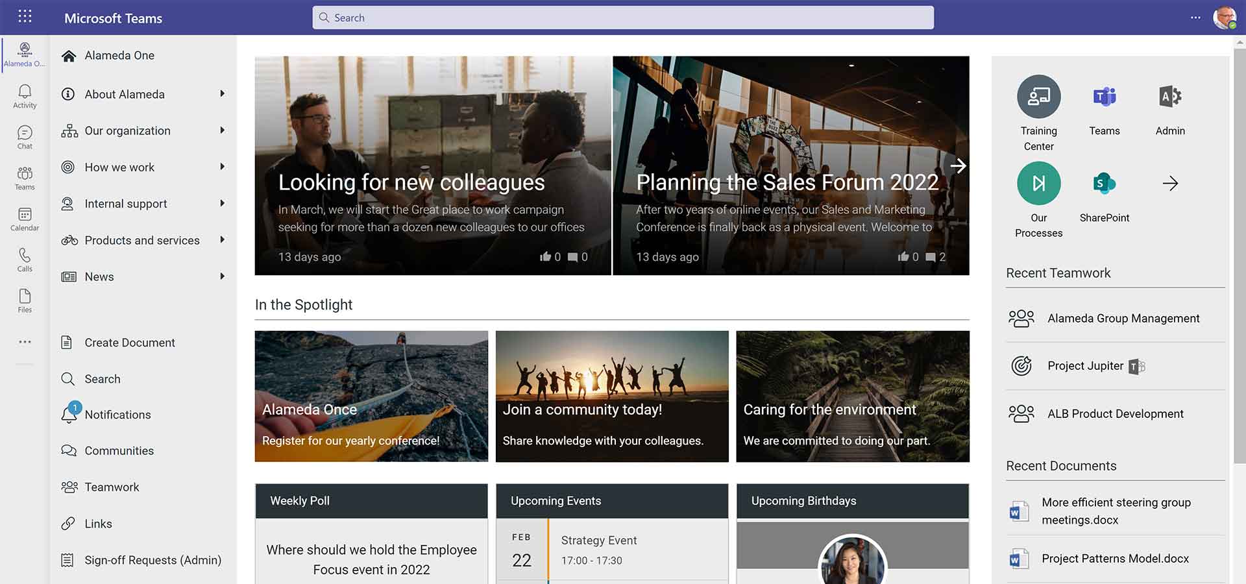Open the How we work menu item
The height and width of the screenshot is (584, 1246).
point(119,167)
